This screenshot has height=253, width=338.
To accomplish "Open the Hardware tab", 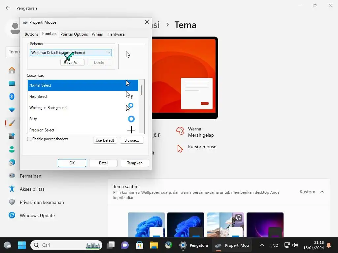I will tap(116, 34).
